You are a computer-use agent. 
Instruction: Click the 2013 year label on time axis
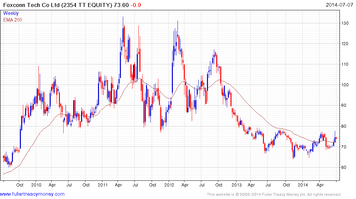point(236,185)
